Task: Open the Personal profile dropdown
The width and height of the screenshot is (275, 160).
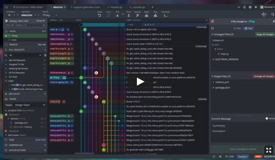Action: click(x=267, y=7)
